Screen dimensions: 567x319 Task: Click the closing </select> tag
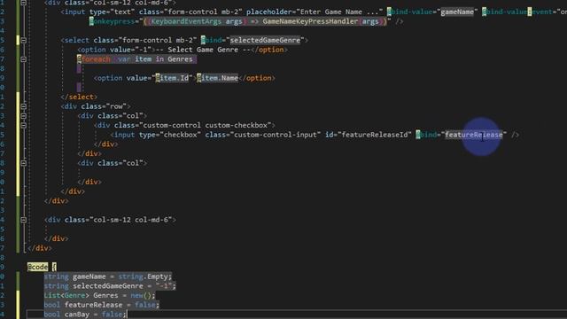79,97
